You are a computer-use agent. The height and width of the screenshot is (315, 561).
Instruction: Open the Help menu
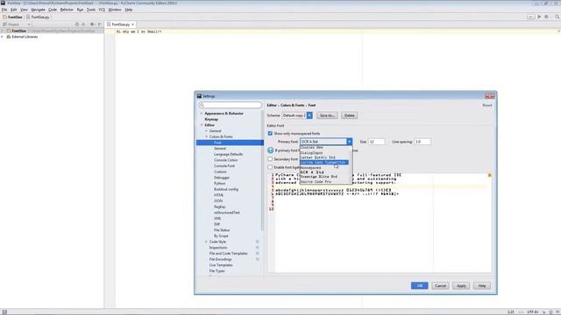(x=129, y=10)
